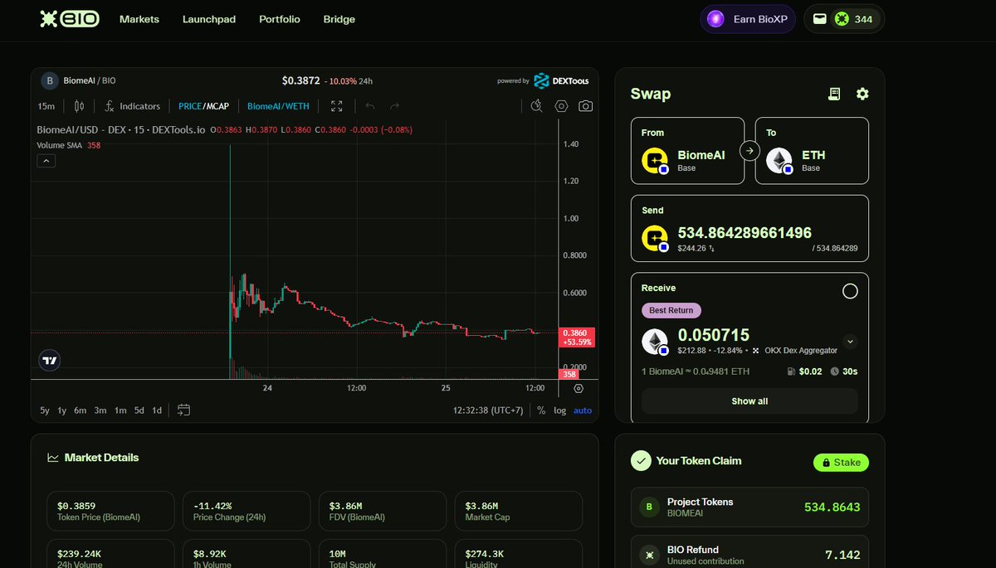Click the BIO Refund row
Viewport: 996px width, 568px height.
tap(749, 554)
